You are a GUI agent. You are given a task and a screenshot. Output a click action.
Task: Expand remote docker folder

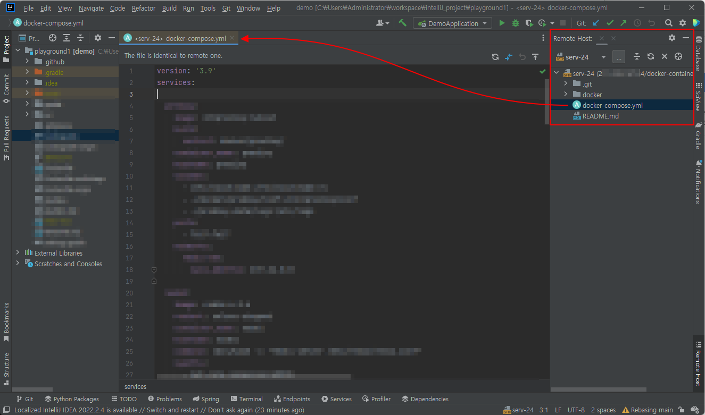[566, 95]
